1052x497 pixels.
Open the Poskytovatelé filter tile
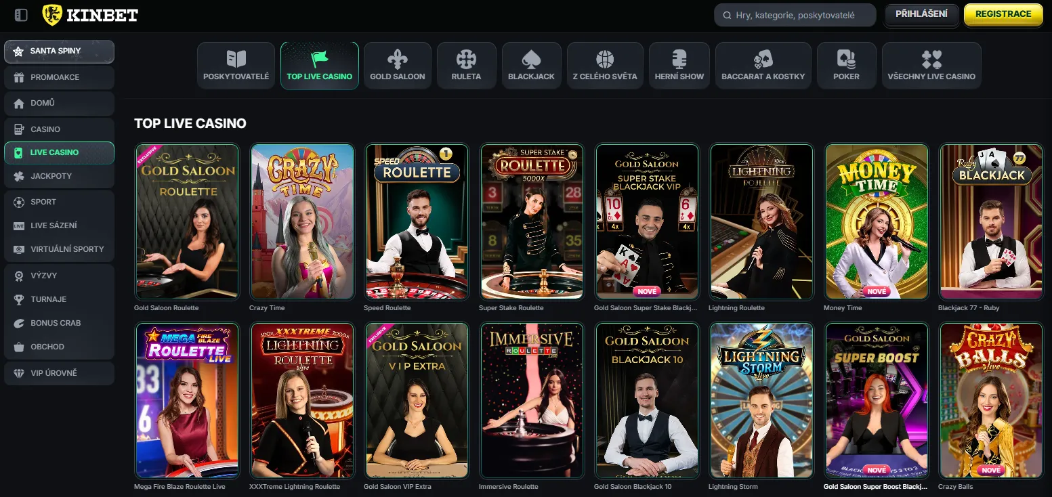(x=236, y=65)
